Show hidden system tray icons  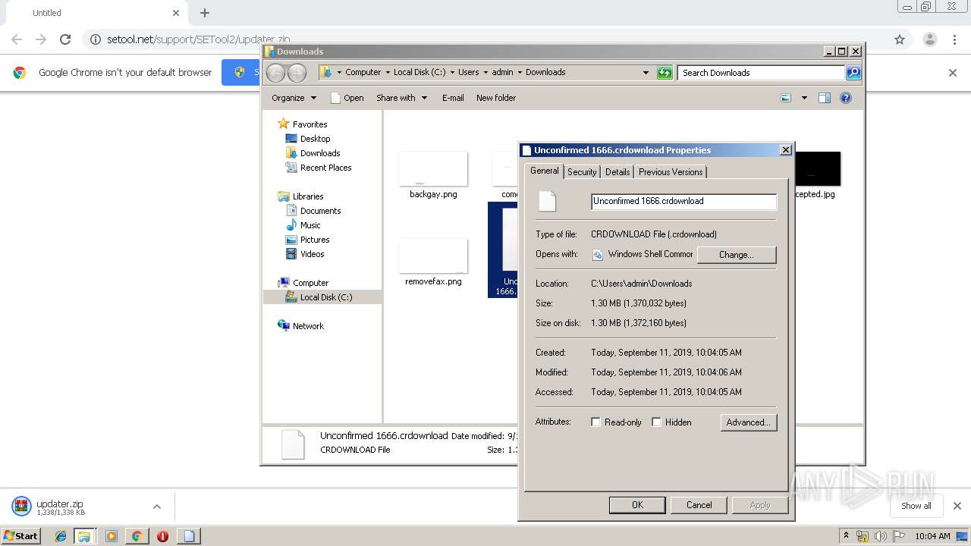(x=846, y=536)
